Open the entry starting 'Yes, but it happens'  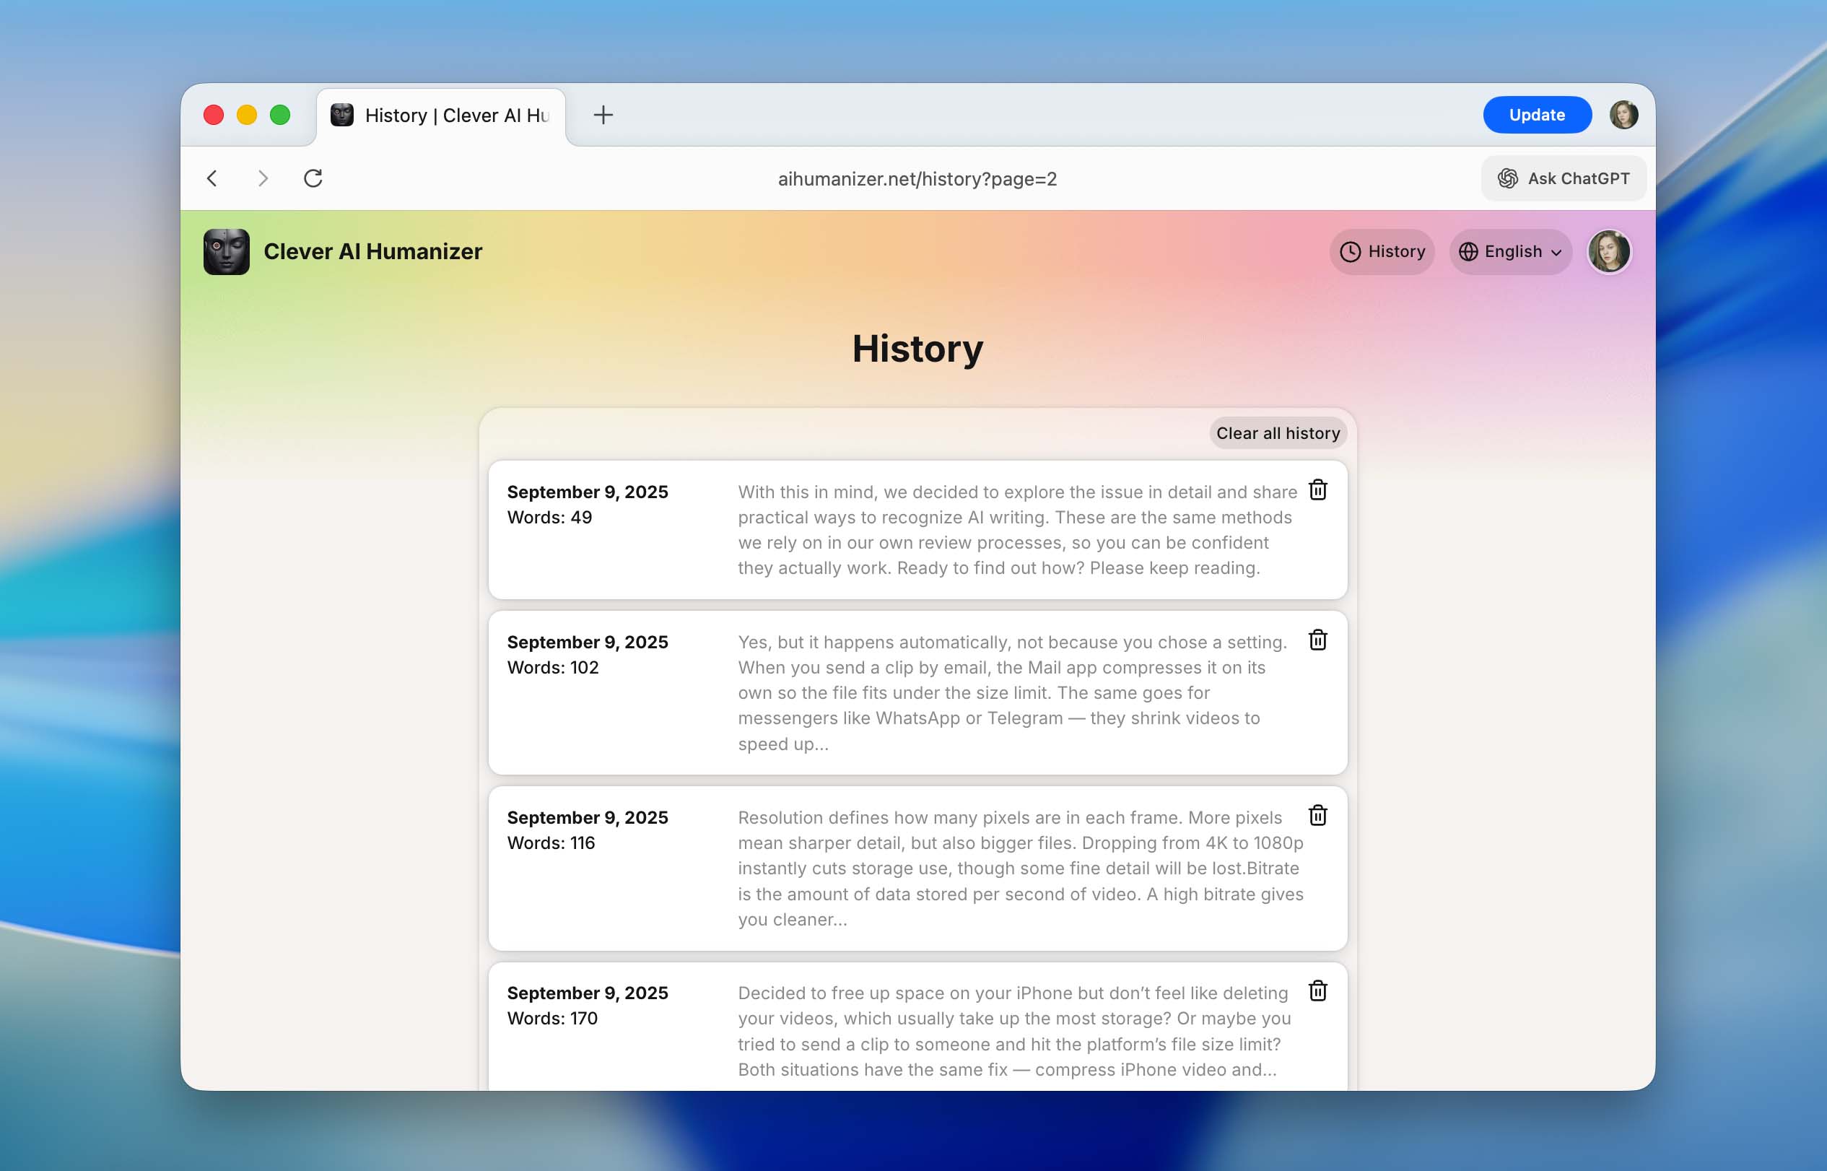click(917, 693)
